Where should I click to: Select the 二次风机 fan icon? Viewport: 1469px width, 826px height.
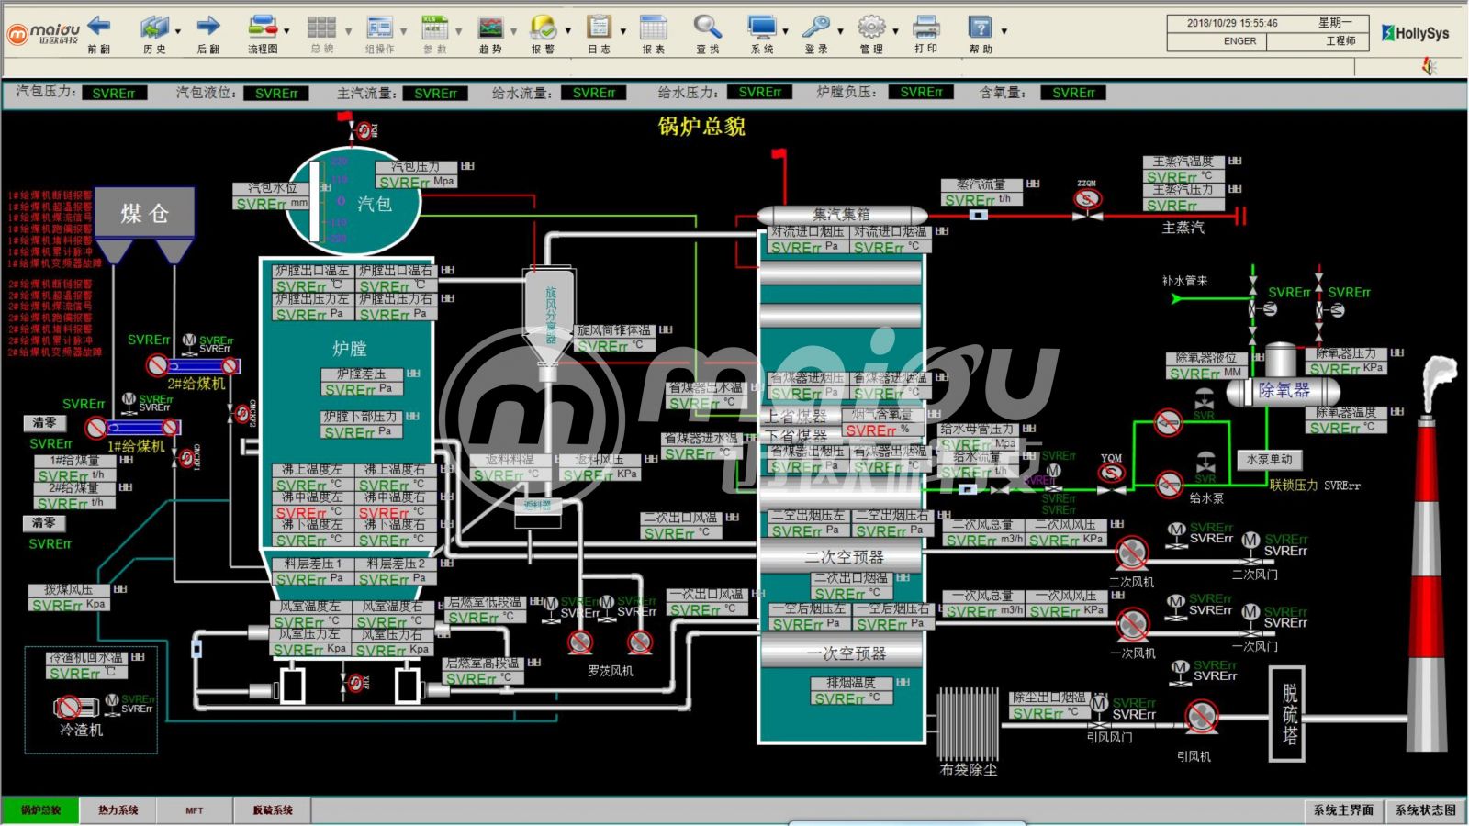click(1131, 553)
